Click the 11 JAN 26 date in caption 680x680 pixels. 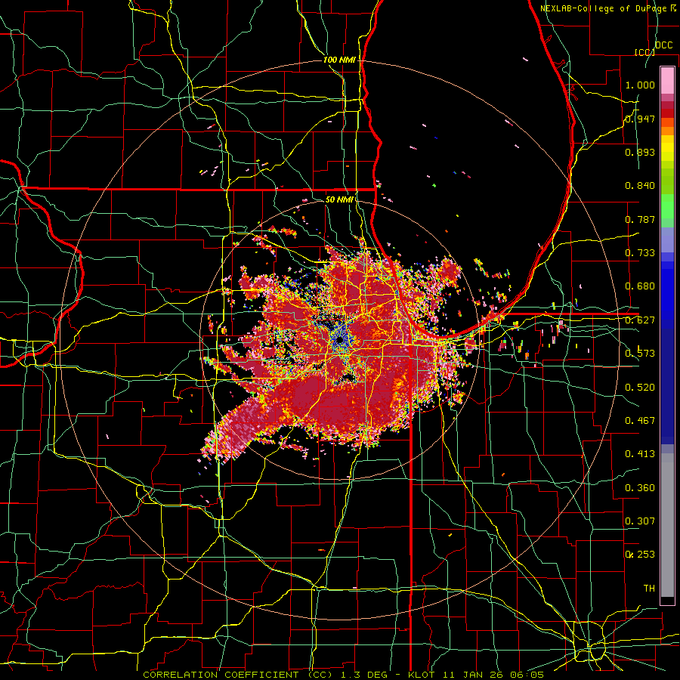pyautogui.click(x=472, y=675)
